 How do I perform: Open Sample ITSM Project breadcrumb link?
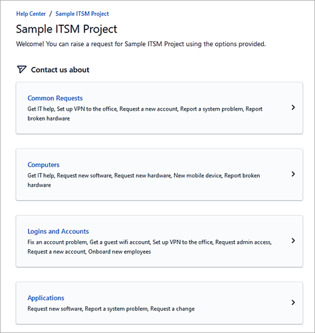coord(82,14)
